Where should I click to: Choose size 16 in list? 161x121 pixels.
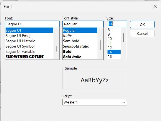114,56
